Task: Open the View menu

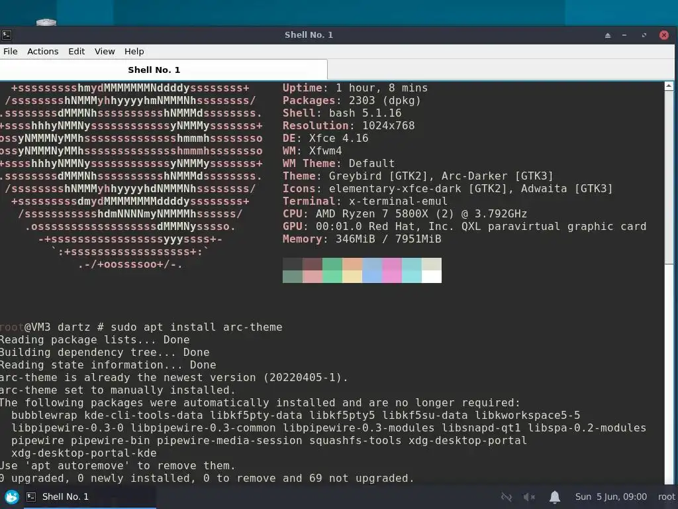Action: pos(105,52)
